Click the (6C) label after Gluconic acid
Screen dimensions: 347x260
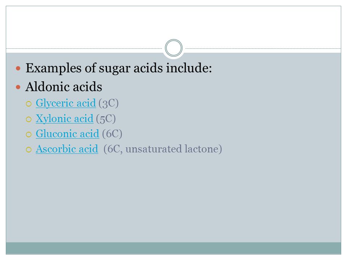[x=112, y=134]
